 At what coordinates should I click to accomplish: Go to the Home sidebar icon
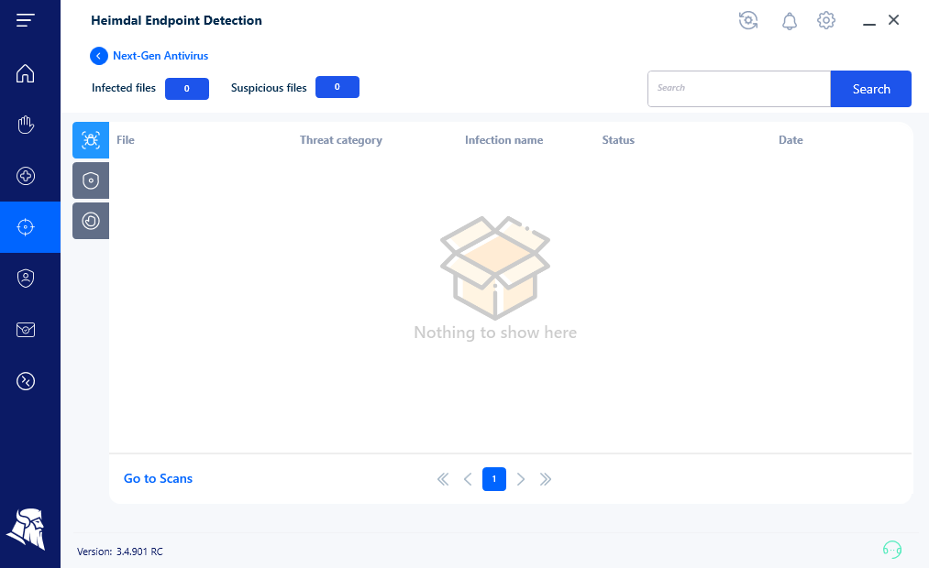(x=26, y=73)
